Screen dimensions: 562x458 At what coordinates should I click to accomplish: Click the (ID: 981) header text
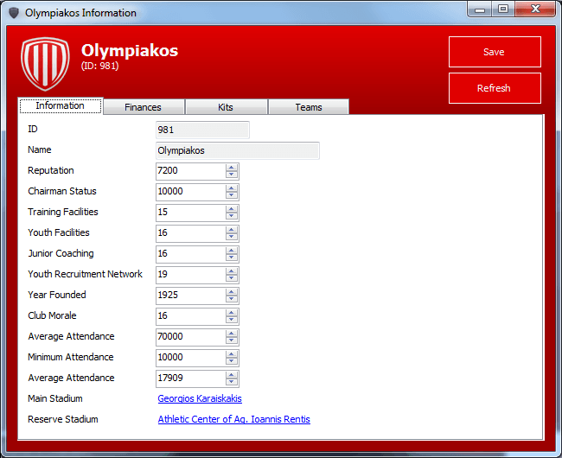click(99, 66)
